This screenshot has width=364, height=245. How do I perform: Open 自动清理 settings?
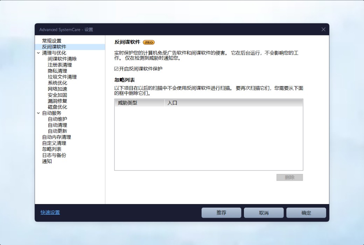[x=57, y=125]
